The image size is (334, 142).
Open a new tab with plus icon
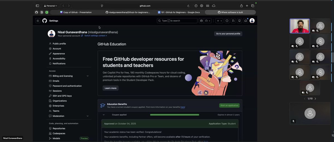(247, 6)
